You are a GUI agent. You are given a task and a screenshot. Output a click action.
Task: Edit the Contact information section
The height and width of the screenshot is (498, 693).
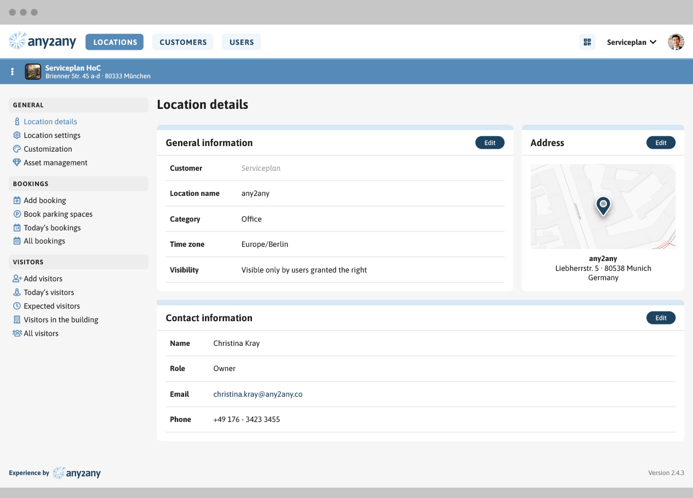[x=661, y=318]
